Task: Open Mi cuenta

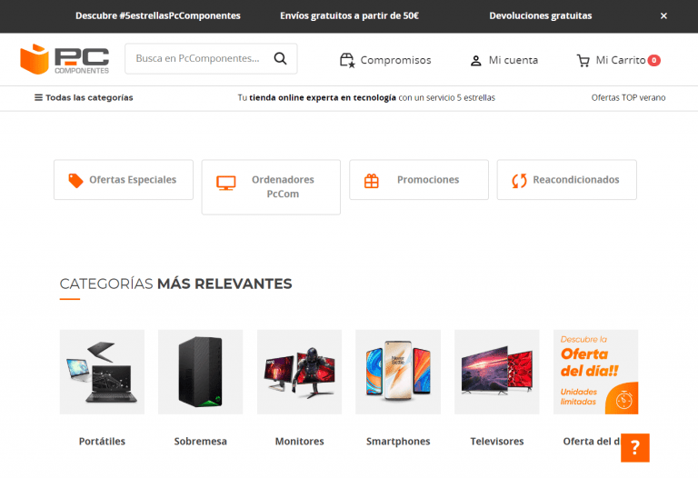Action: click(504, 60)
